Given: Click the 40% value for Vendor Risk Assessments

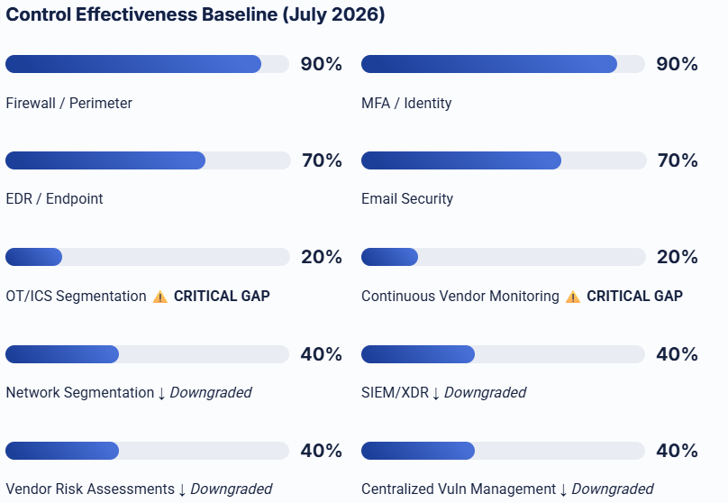Looking at the screenshot, I should (x=322, y=451).
